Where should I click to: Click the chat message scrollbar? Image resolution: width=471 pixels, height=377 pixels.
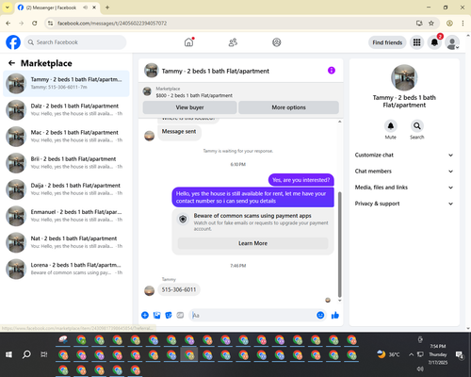click(339, 244)
